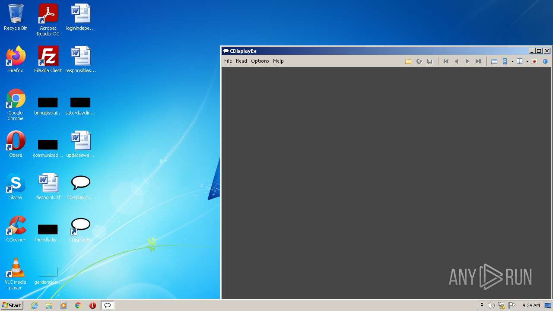Image resolution: width=553 pixels, height=311 pixels.
Task: Click the refresh/reload toolbar icon
Action: pos(419,61)
